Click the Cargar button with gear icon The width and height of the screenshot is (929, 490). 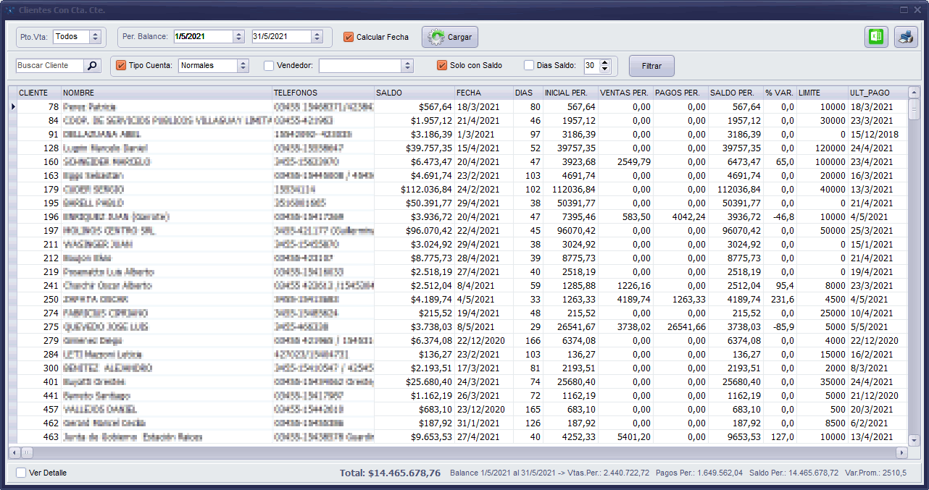(x=450, y=37)
